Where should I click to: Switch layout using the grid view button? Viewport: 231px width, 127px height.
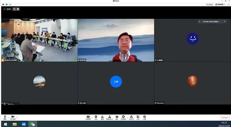point(220,5)
